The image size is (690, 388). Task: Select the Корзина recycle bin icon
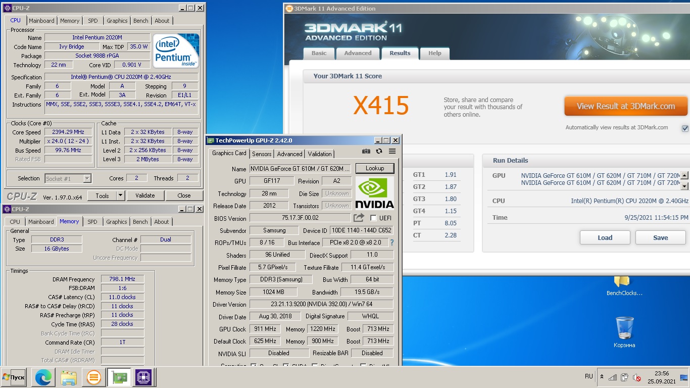coord(625,332)
